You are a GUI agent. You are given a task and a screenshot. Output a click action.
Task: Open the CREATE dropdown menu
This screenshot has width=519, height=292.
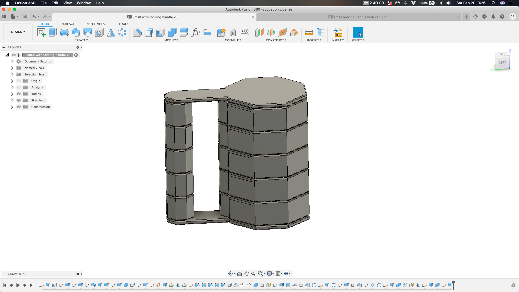pos(81,40)
